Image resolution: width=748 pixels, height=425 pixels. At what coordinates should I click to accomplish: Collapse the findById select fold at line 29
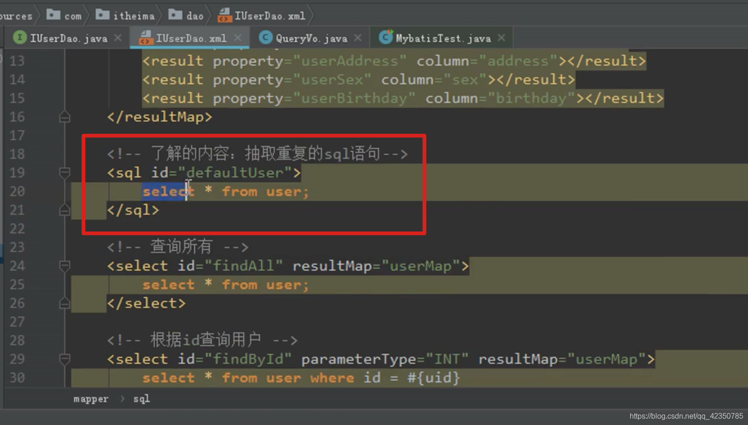coord(65,359)
